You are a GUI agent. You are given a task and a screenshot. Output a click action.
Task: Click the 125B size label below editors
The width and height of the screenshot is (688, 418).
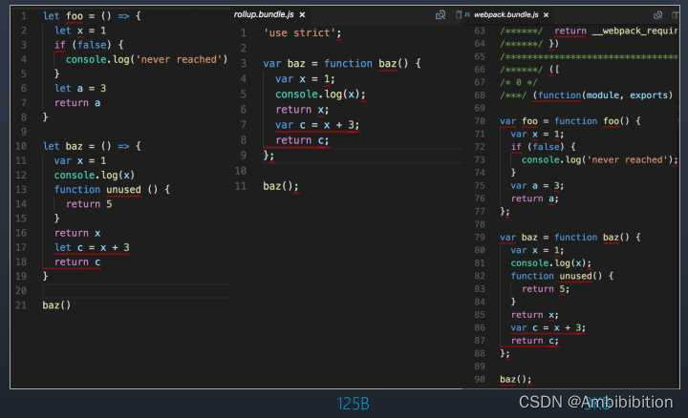(353, 404)
